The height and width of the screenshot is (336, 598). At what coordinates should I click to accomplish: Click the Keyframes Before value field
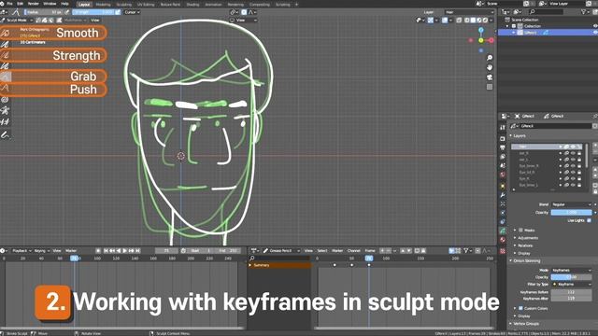click(571, 292)
